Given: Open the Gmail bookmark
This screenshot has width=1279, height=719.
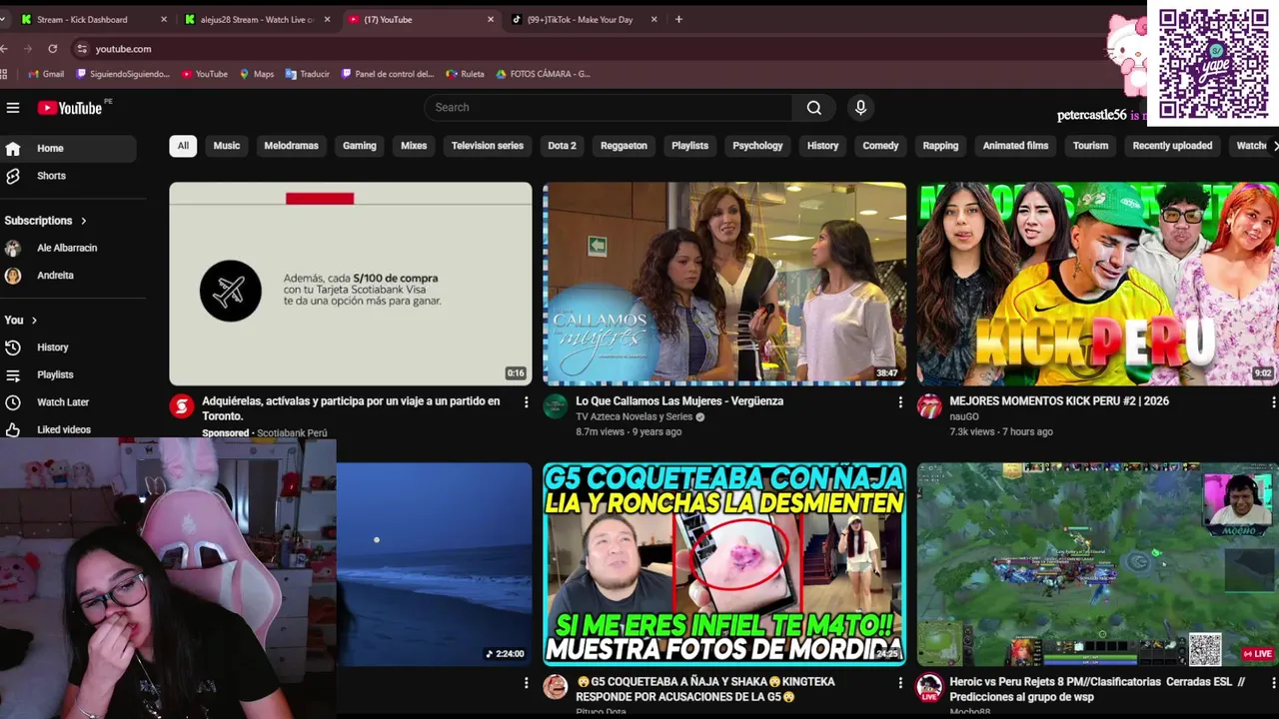Looking at the screenshot, I should point(46,74).
